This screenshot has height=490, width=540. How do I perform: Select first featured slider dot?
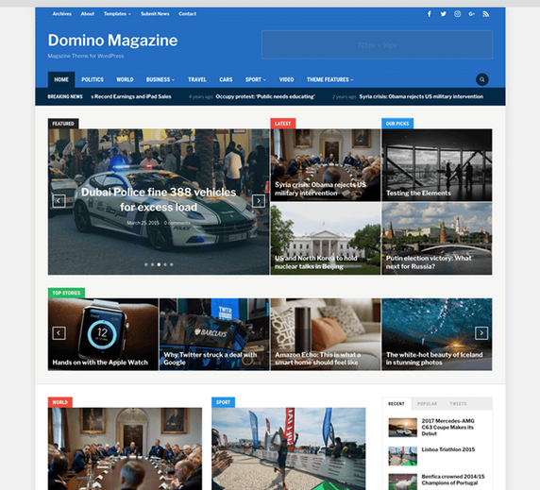click(146, 264)
